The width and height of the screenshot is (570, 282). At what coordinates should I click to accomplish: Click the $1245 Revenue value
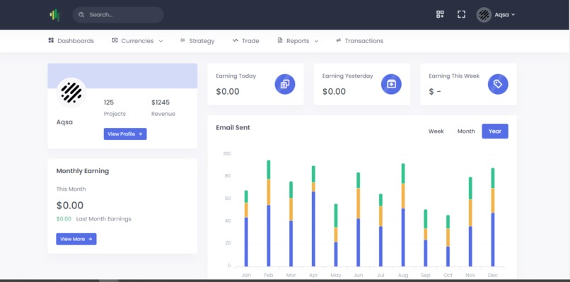tap(161, 102)
